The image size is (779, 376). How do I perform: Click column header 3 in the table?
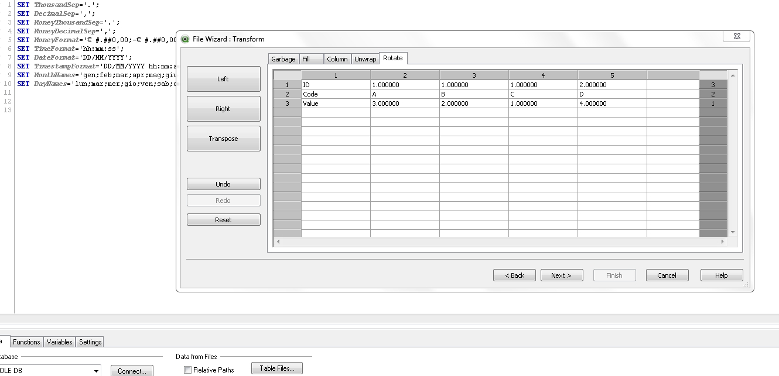point(474,75)
